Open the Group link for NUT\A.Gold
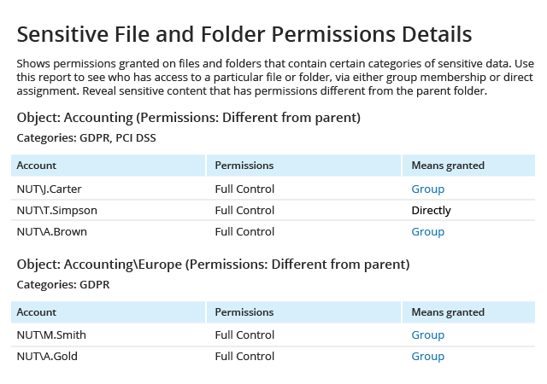The height and width of the screenshot is (384, 547). coord(427,357)
